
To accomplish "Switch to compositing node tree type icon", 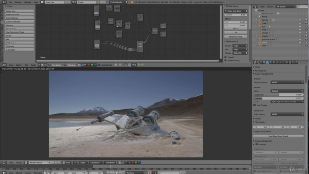I will [x=42, y=65].
